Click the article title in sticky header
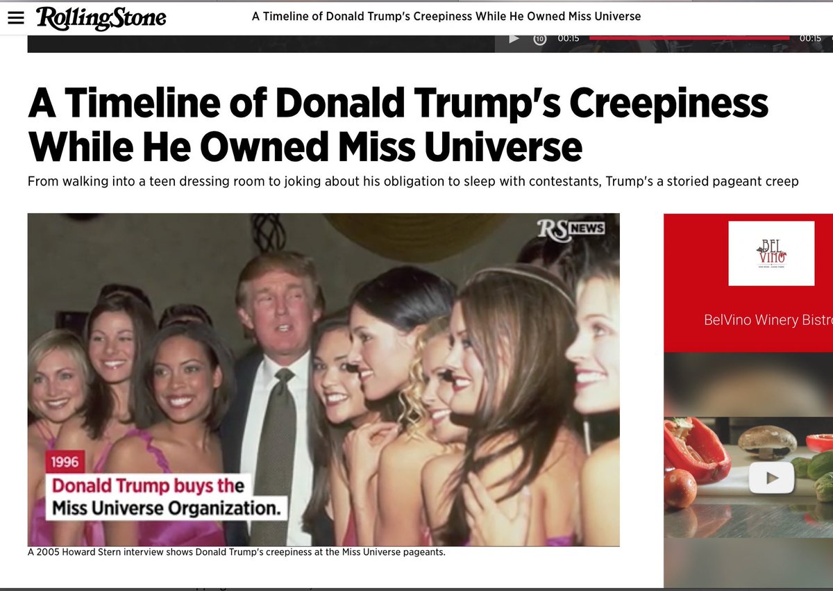833x591 pixels. coord(446,16)
